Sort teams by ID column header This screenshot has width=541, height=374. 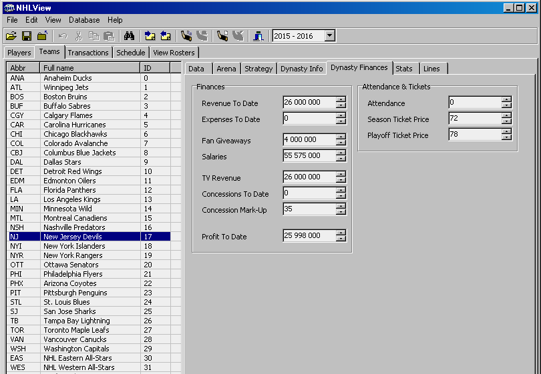[x=155, y=68]
